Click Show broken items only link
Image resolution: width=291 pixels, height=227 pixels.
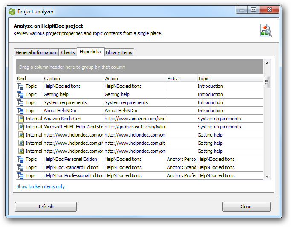(x=41, y=186)
